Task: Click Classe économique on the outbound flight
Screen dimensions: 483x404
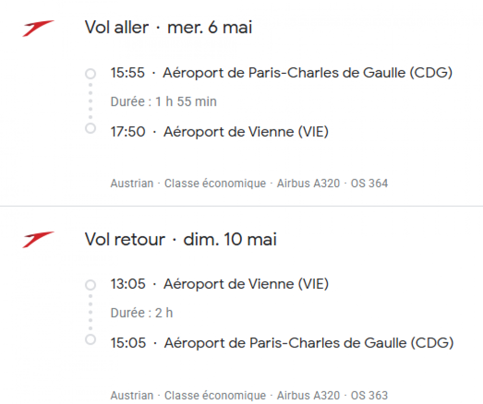Action: (x=215, y=183)
